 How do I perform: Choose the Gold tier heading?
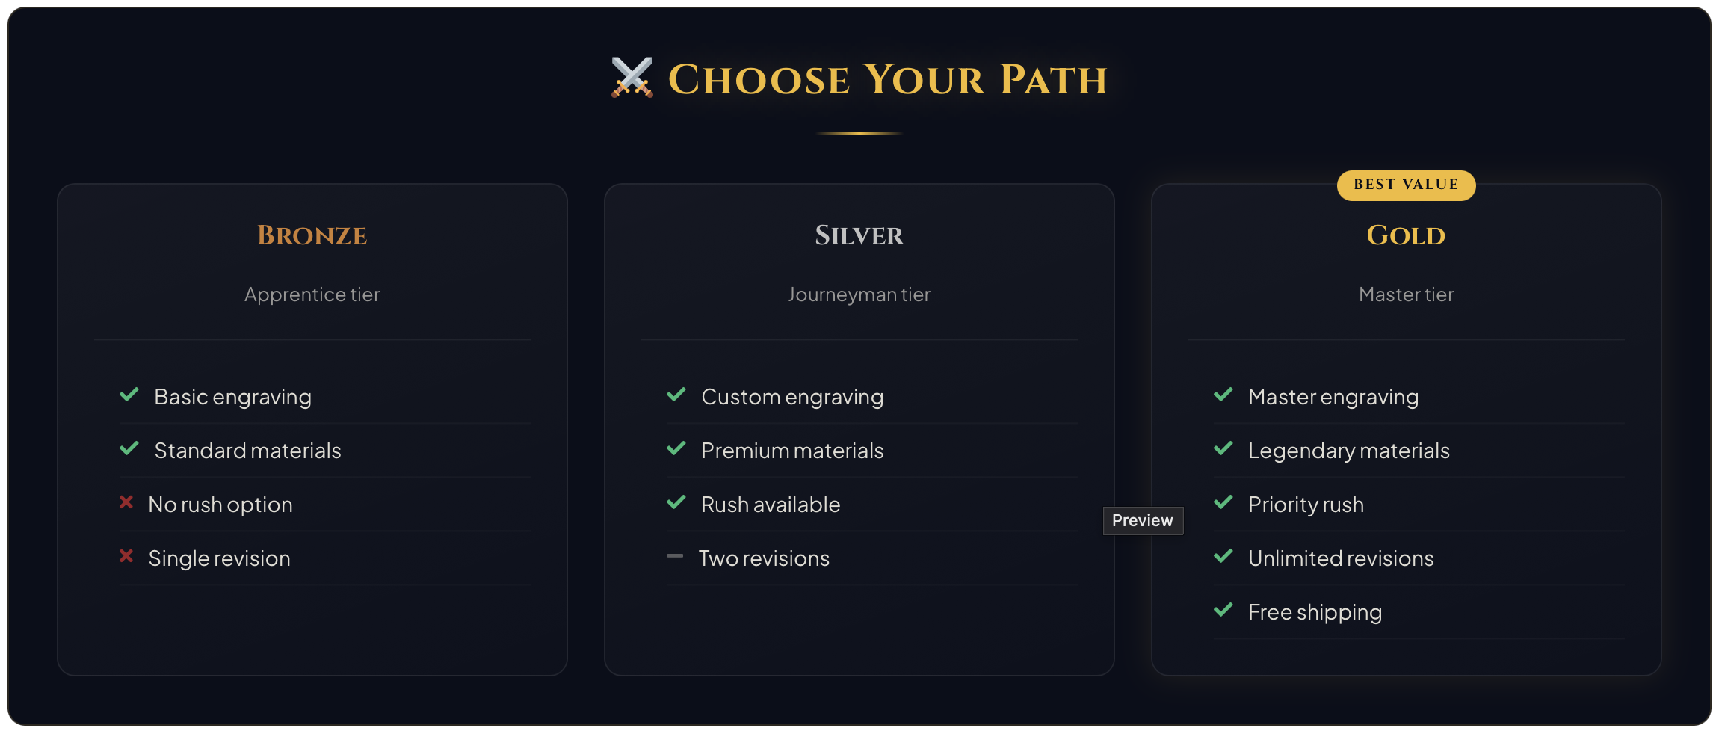tap(1406, 235)
